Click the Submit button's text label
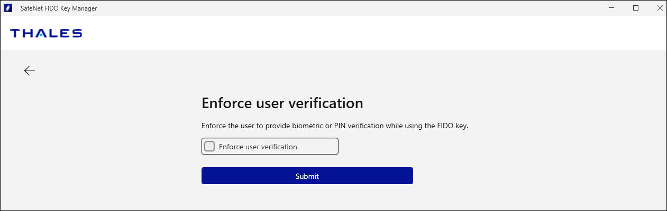The width and height of the screenshot is (667, 211). pyautogui.click(x=307, y=176)
